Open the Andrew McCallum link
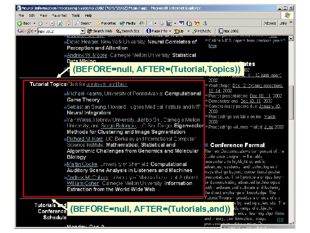Image resolution: width=310 pixels, height=233 pixels. tap(87, 177)
